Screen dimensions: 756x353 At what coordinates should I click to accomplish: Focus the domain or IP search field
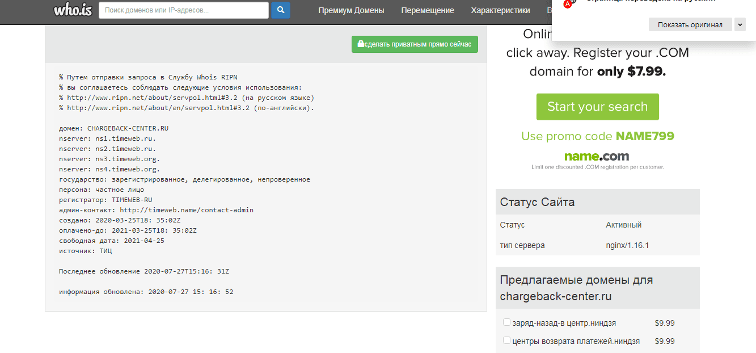(x=183, y=10)
